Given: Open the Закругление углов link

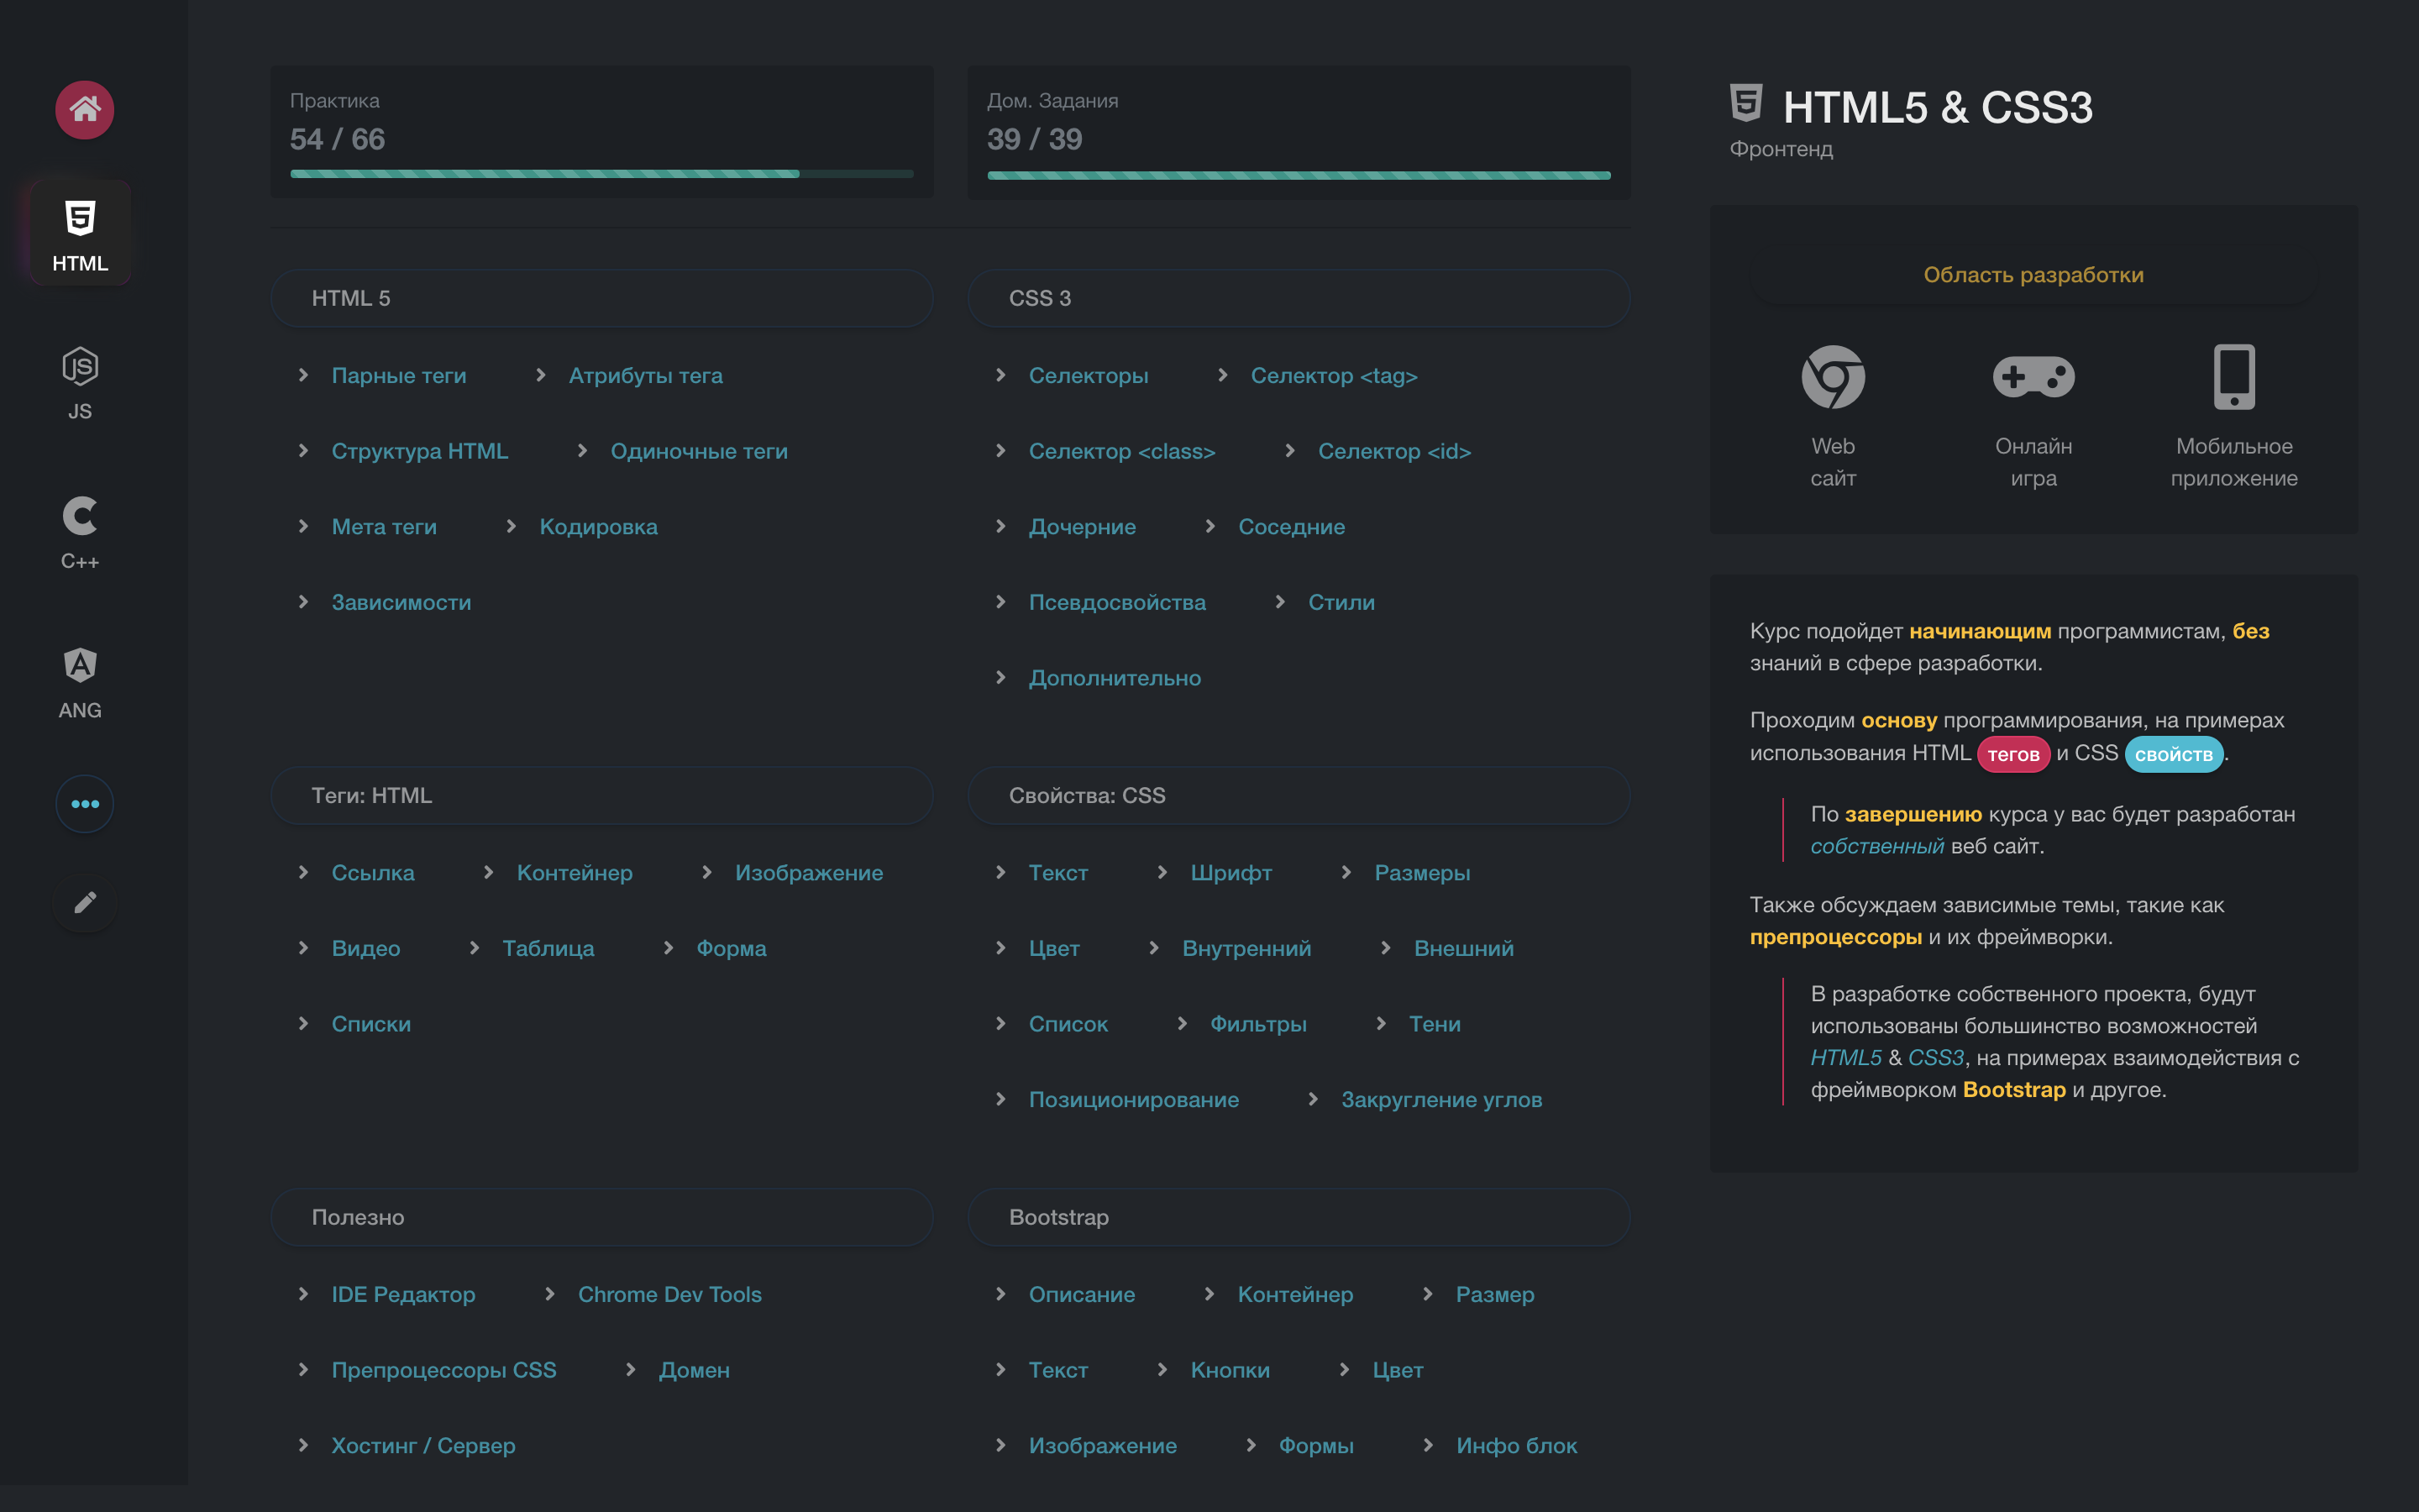Looking at the screenshot, I should [x=1440, y=1099].
